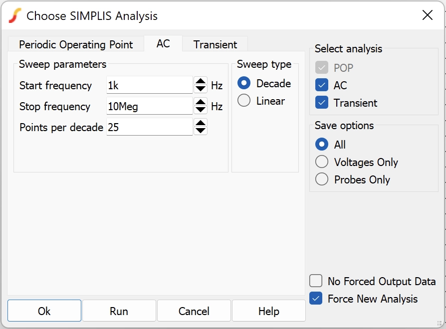
Task: Decrease Points per decade with down arrow
Action: pos(201,131)
